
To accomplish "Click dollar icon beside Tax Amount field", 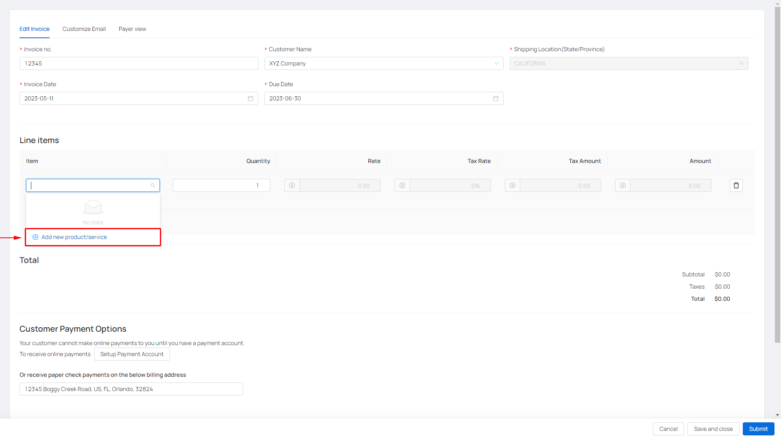I will tap(513, 185).
